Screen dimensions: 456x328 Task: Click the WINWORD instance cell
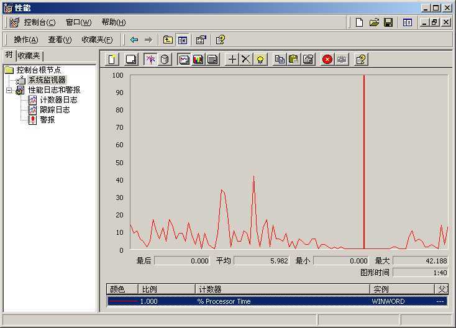click(388, 301)
